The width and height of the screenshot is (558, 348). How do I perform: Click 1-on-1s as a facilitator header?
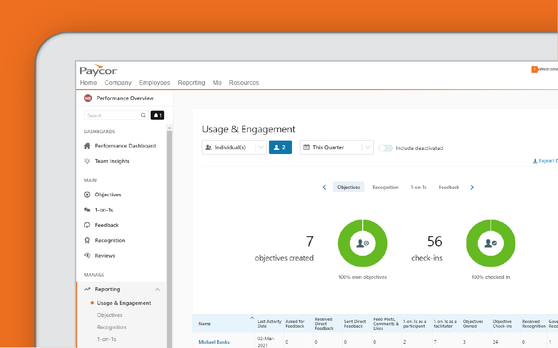(445, 324)
